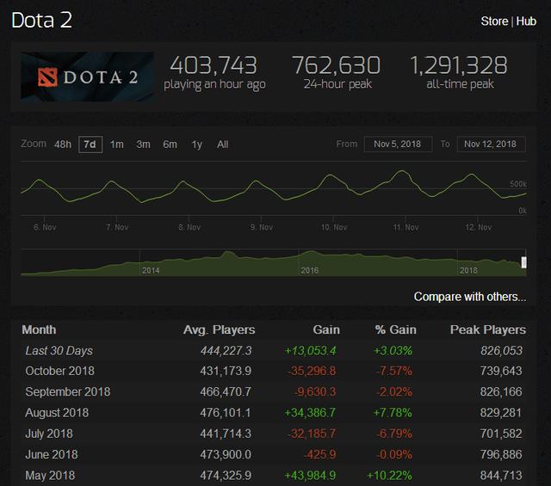Click peak players value 739,643
551x486 pixels.
point(501,371)
